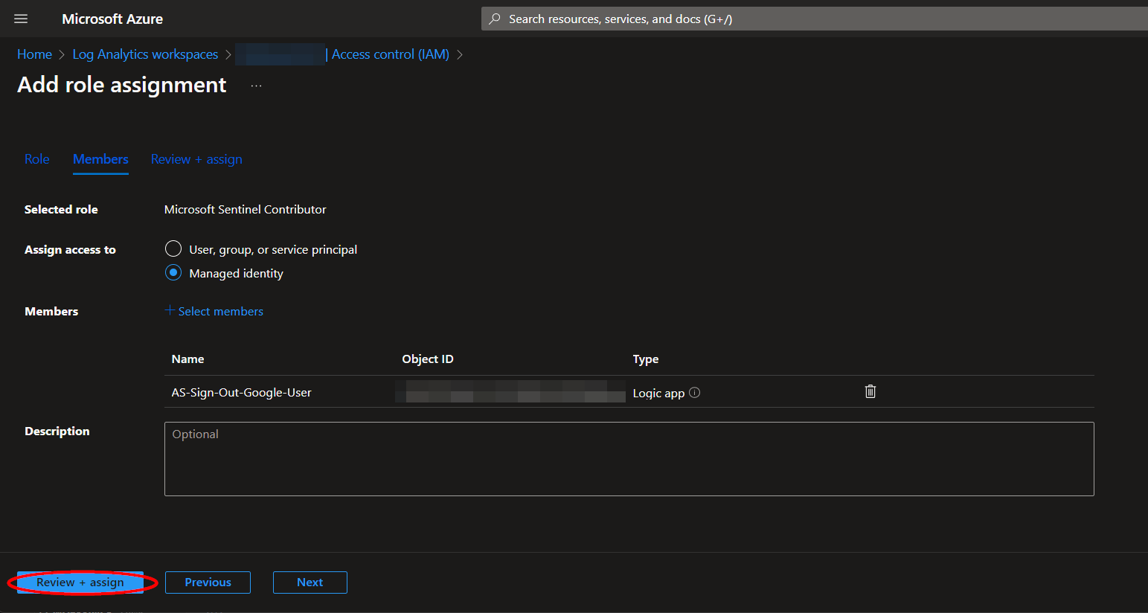Click the info icon beside Logic app
This screenshot has width=1148, height=613.
coord(695,393)
